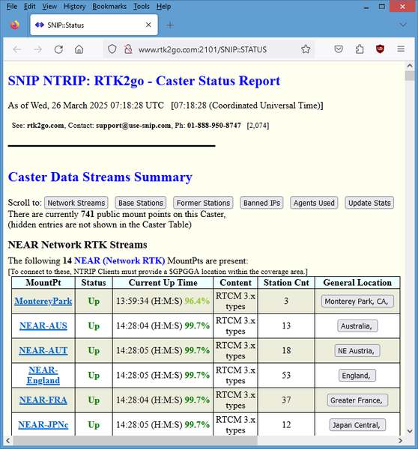The height and width of the screenshot is (449, 418).
Task: Click the vertical scrollbar thumb
Action: coord(410,76)
